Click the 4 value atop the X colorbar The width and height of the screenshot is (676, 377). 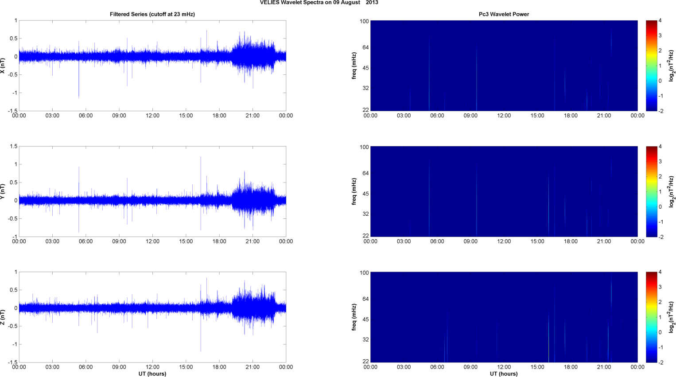[660, 20]
